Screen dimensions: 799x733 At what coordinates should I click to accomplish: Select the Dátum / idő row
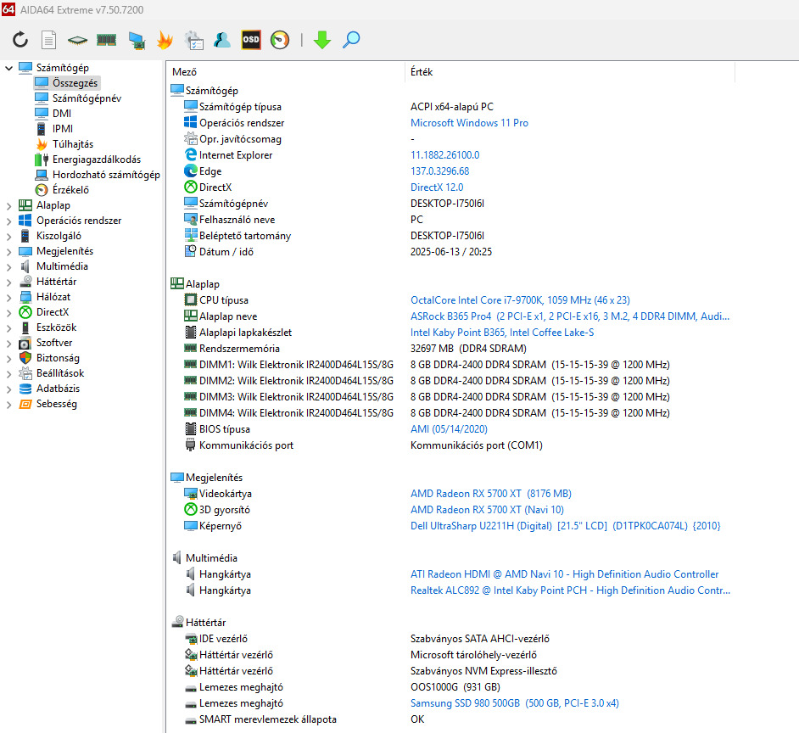pyautogui.click(x=338, y=252)
